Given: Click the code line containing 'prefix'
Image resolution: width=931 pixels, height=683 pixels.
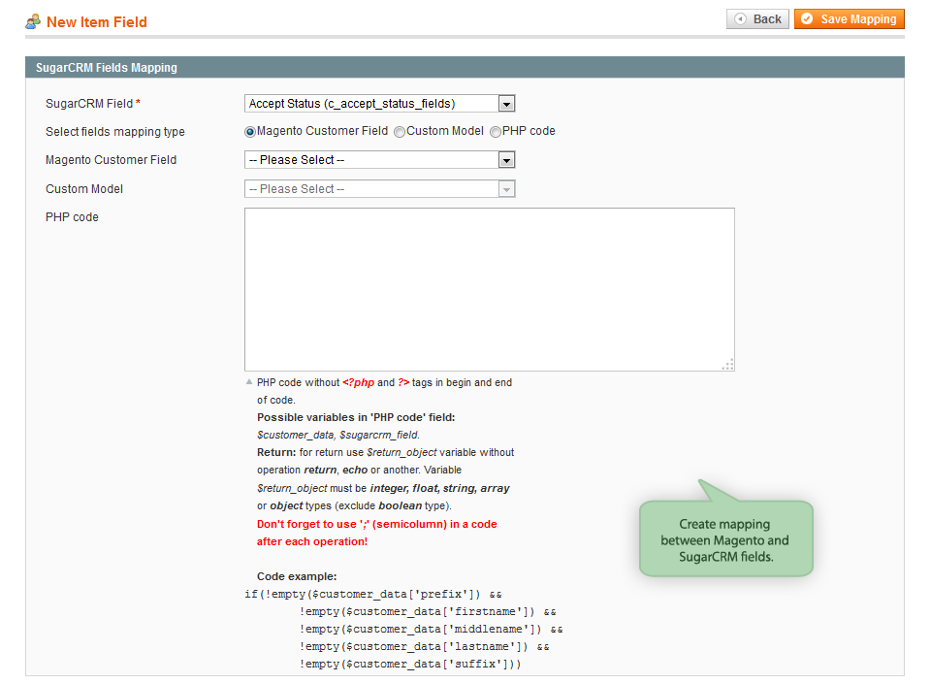Looking at the screenshot, I should 373,594.
